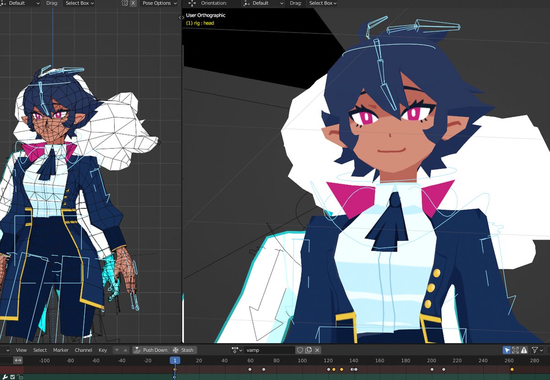
Task: Select the orange keyframe near frame 124
Action: pyautogui.click(x=334, y=369)
